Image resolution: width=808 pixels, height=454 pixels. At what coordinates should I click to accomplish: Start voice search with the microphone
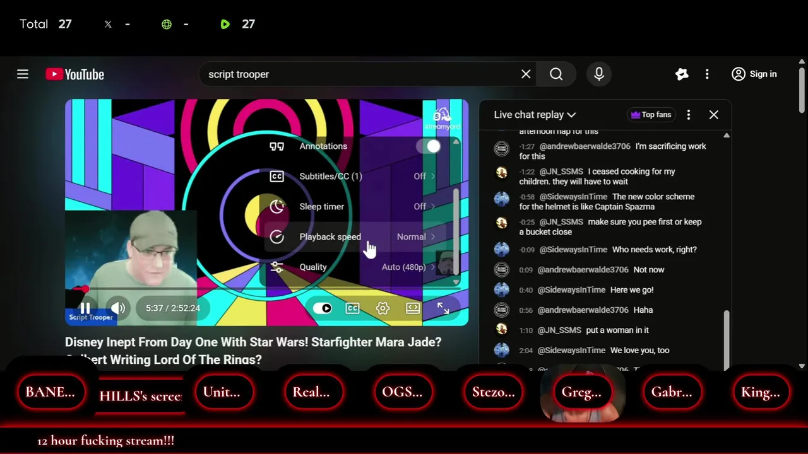coord(599,74)
